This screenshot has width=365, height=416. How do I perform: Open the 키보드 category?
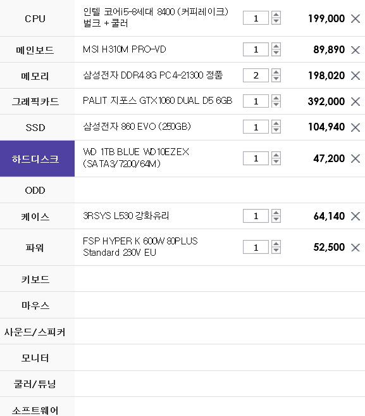[x=37, y=279]
